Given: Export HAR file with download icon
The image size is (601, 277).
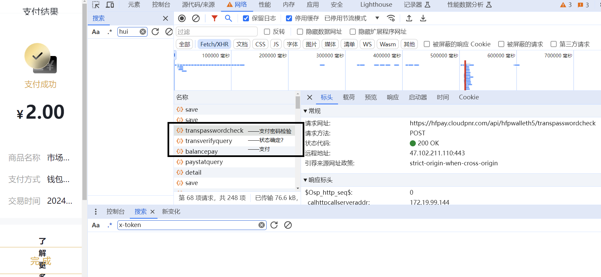Looking at the screenshot, I should tap(423, 18).
